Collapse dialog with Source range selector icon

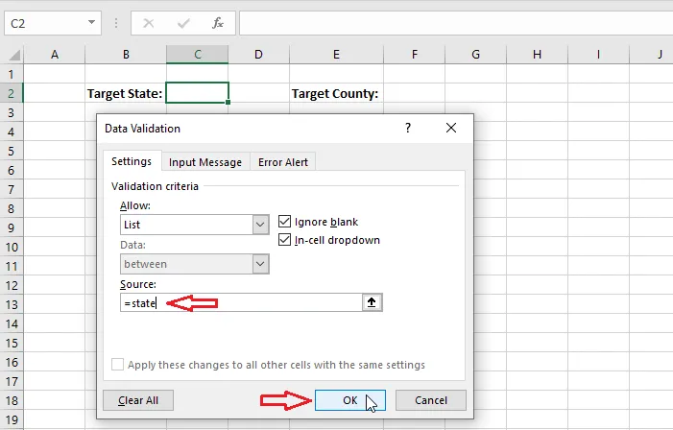(x=372, y=302)
